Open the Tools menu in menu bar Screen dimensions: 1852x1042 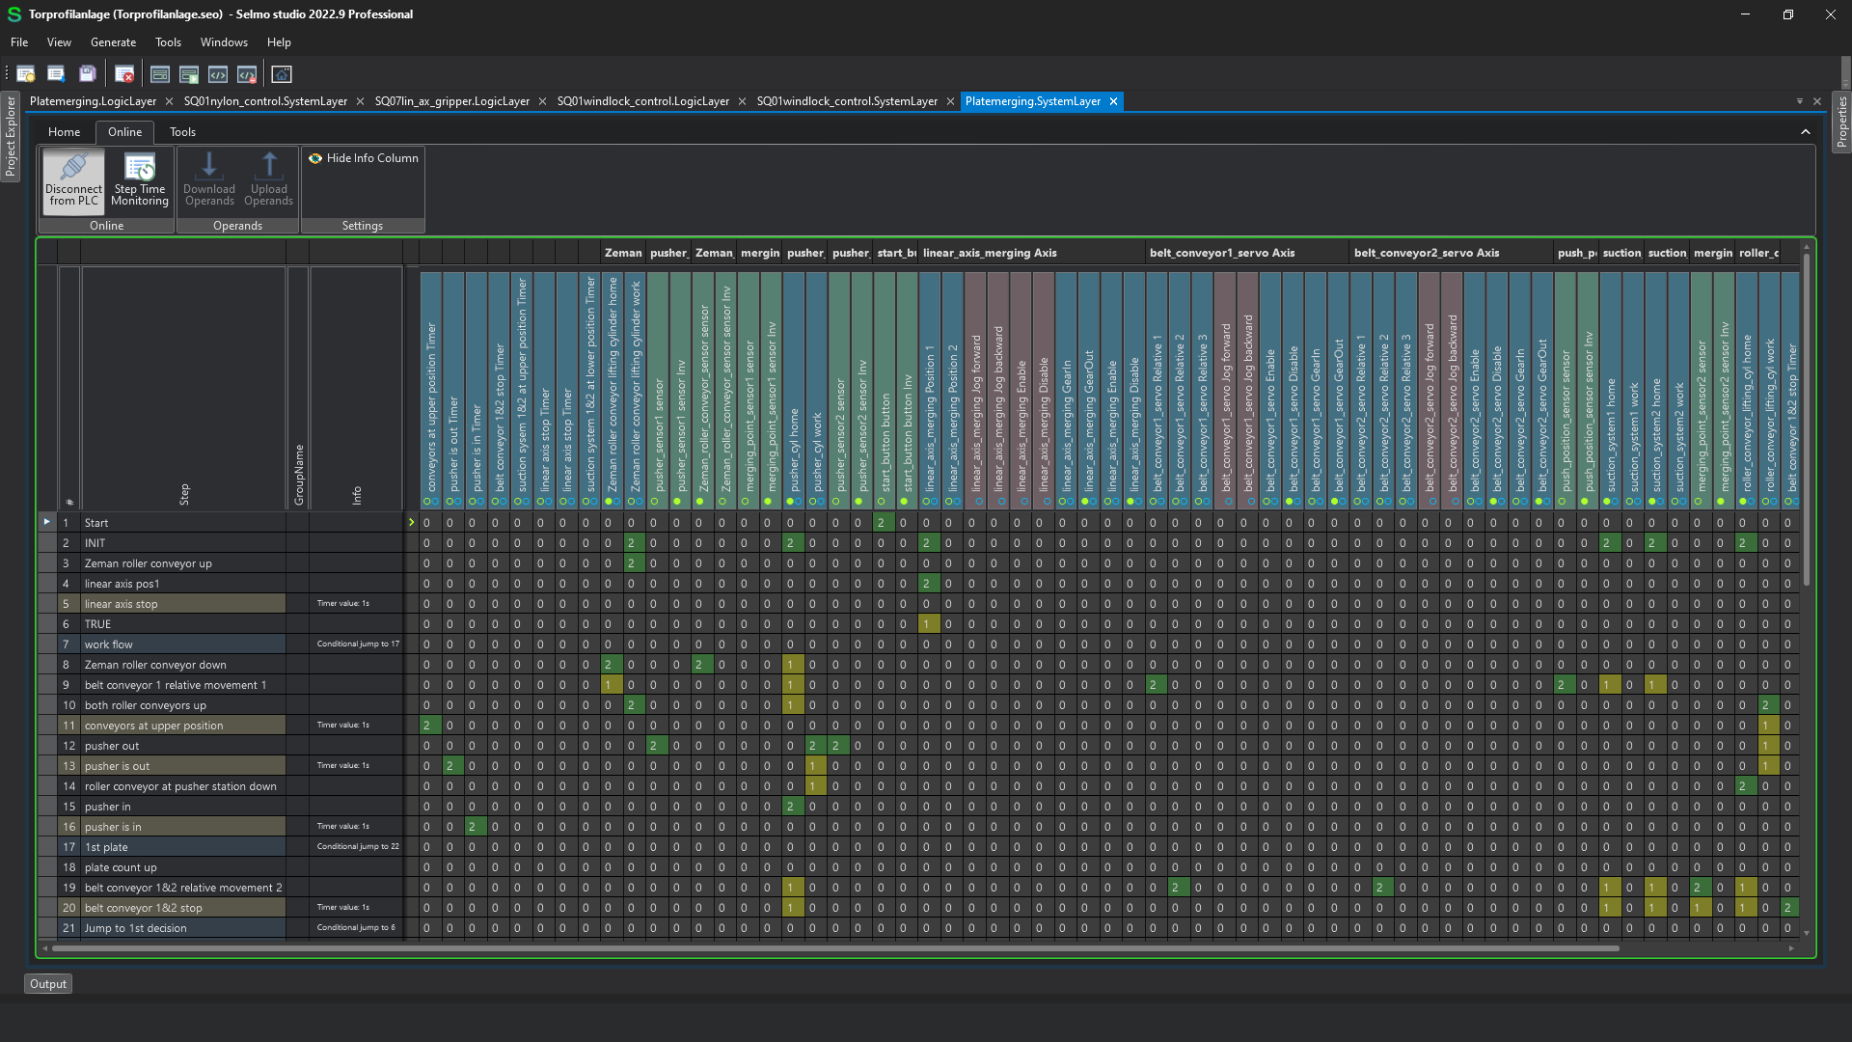[x=168, y=42]
